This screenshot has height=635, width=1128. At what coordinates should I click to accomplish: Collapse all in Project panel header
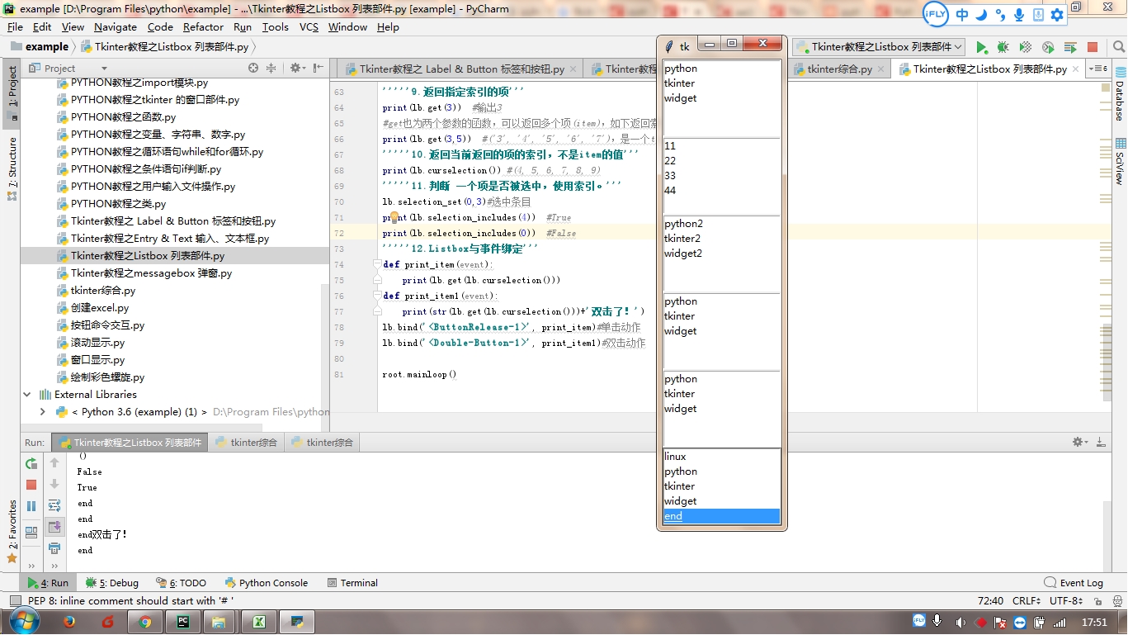pyautogui.click(x=271, y=69)
